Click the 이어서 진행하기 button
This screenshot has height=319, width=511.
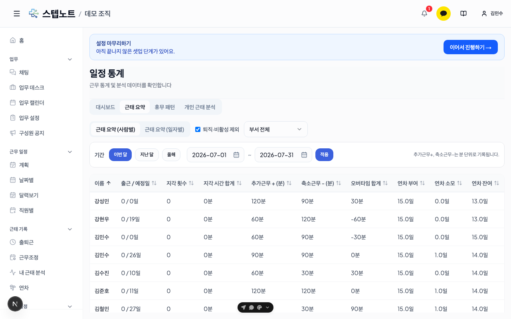(471, 47)
